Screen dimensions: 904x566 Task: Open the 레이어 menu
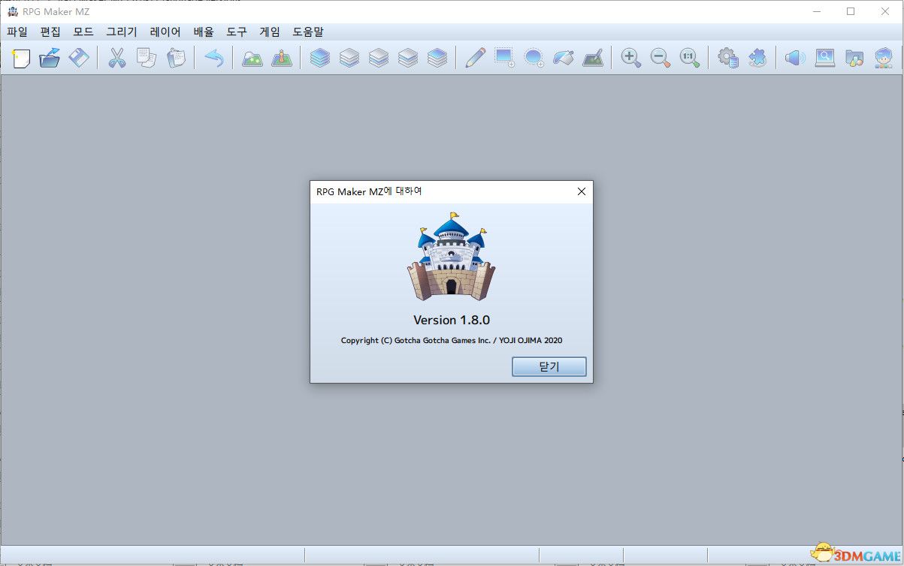165,32
